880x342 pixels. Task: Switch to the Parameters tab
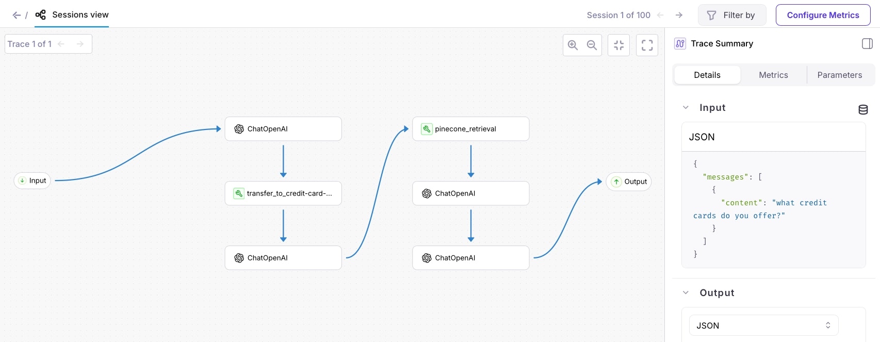[x=840, y=75]
